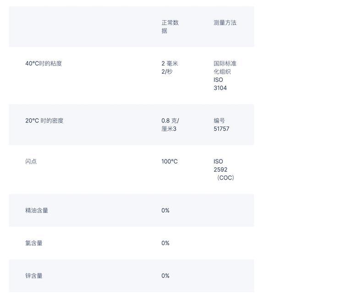Select the 闪点 row label
Screen dimensions: 362x296
[x=31, y=161]
